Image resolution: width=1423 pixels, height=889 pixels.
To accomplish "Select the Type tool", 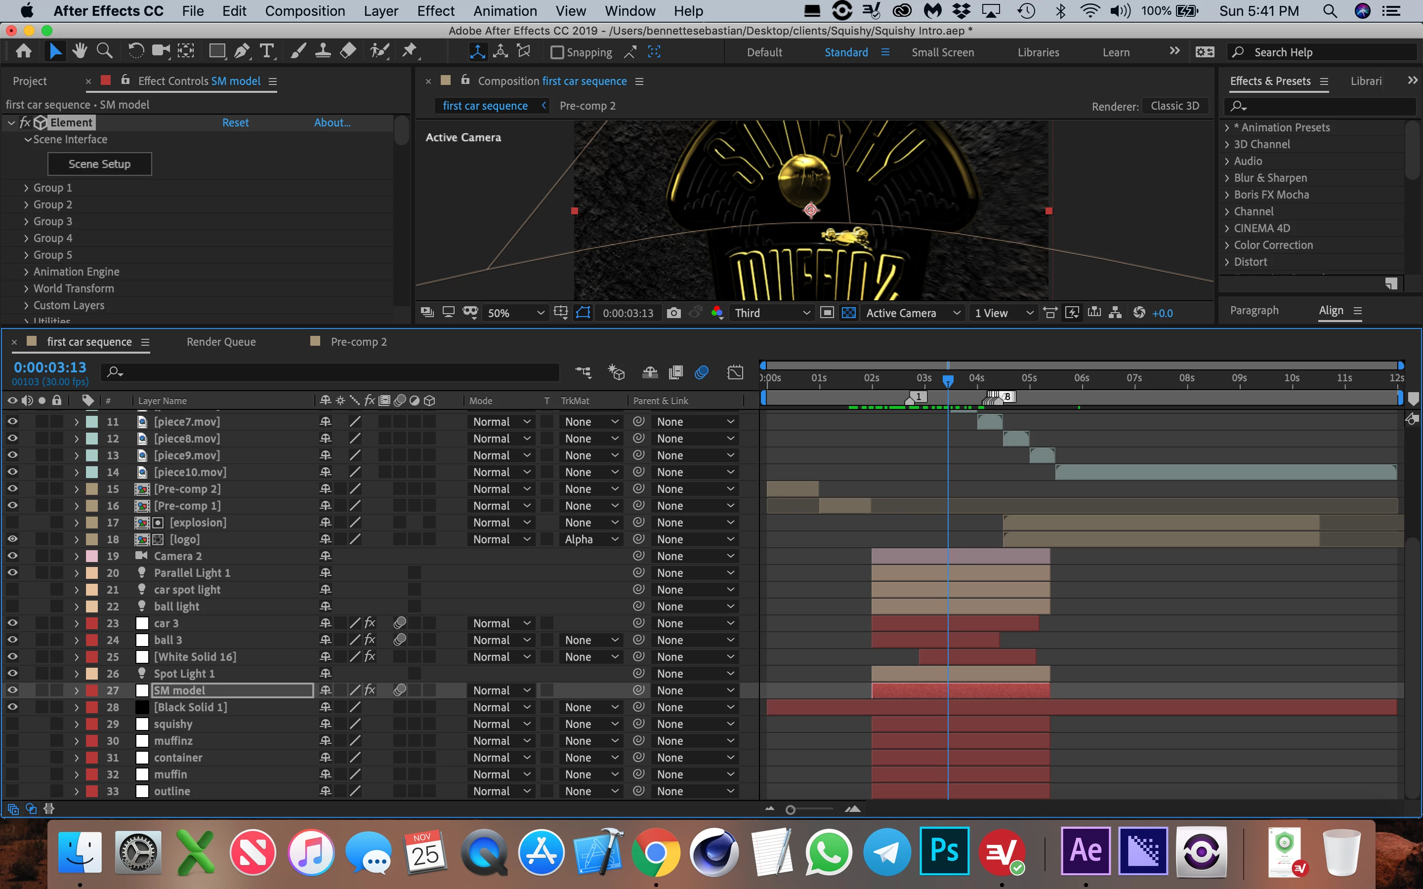I will (267, 52).
